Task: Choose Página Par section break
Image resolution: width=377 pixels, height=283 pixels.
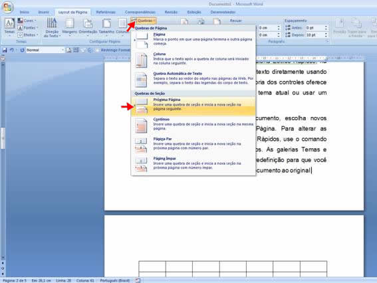Action: point(193,144)
